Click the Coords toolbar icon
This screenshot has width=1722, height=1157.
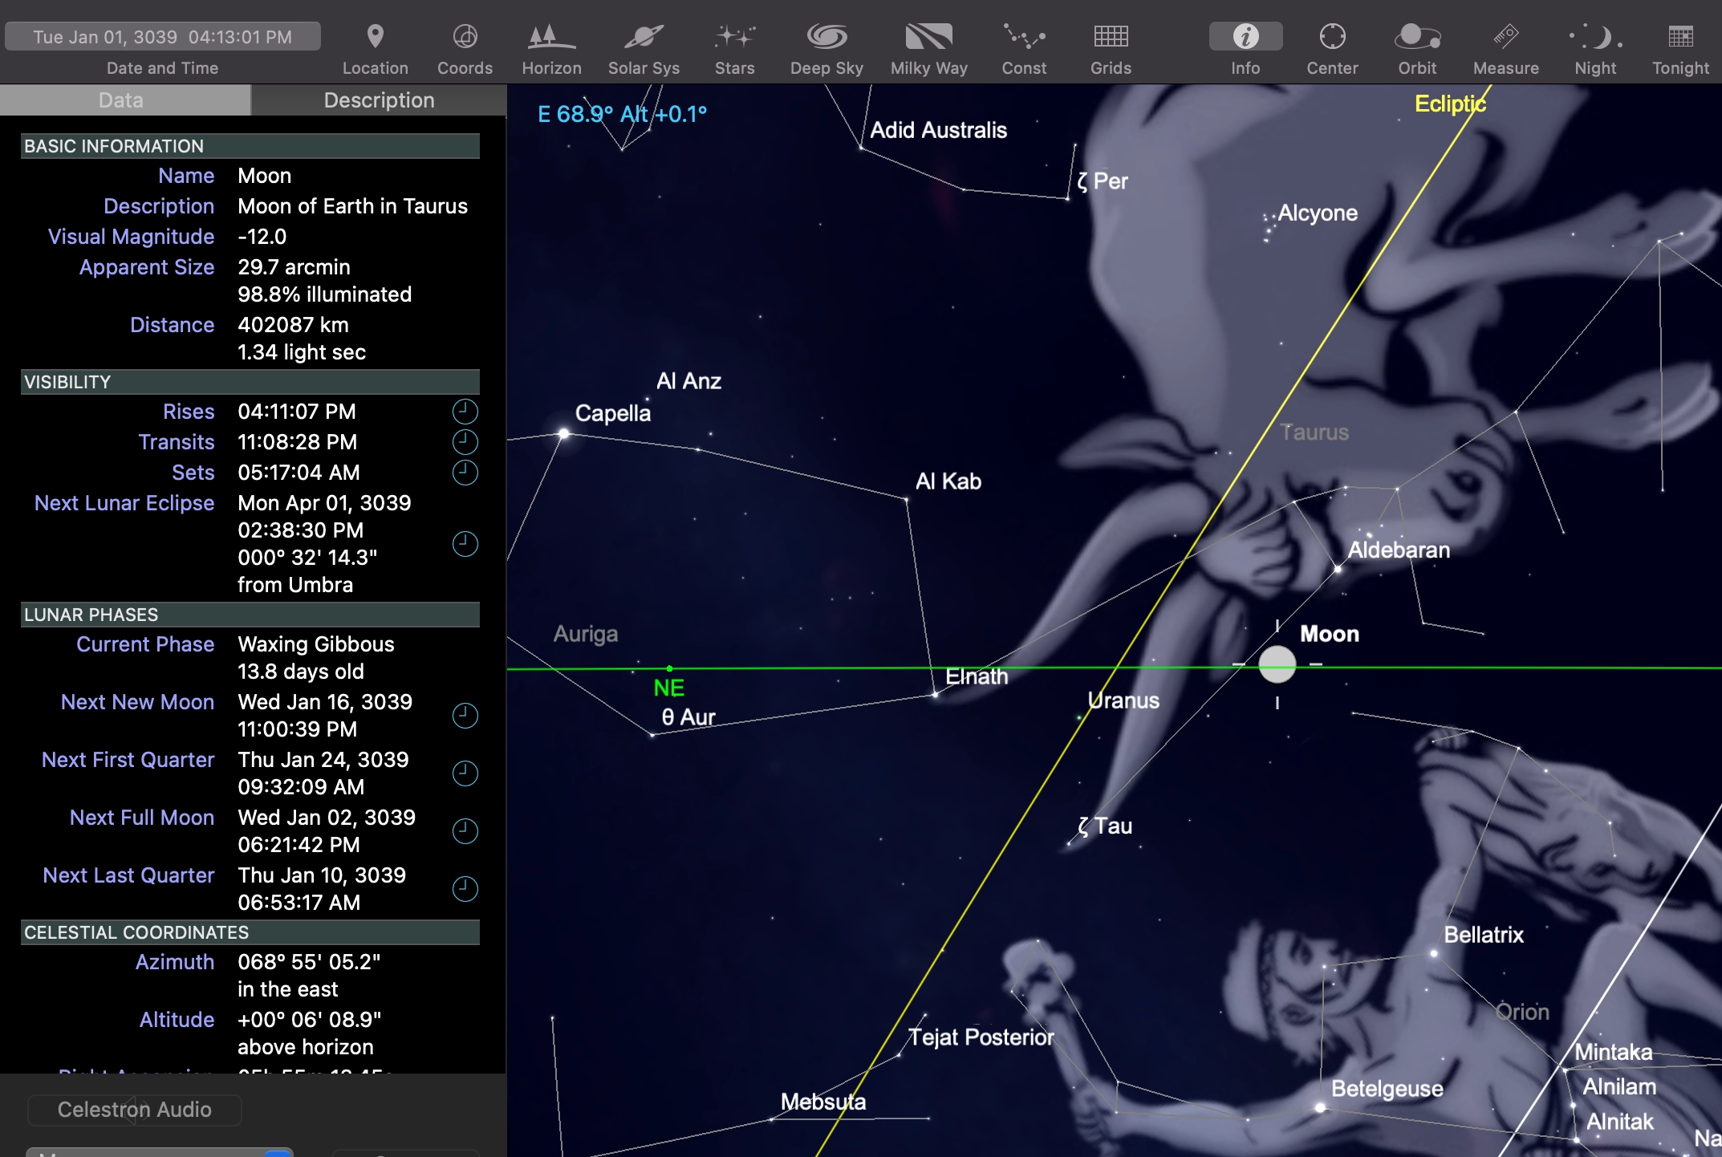click(x=465, y=37)
